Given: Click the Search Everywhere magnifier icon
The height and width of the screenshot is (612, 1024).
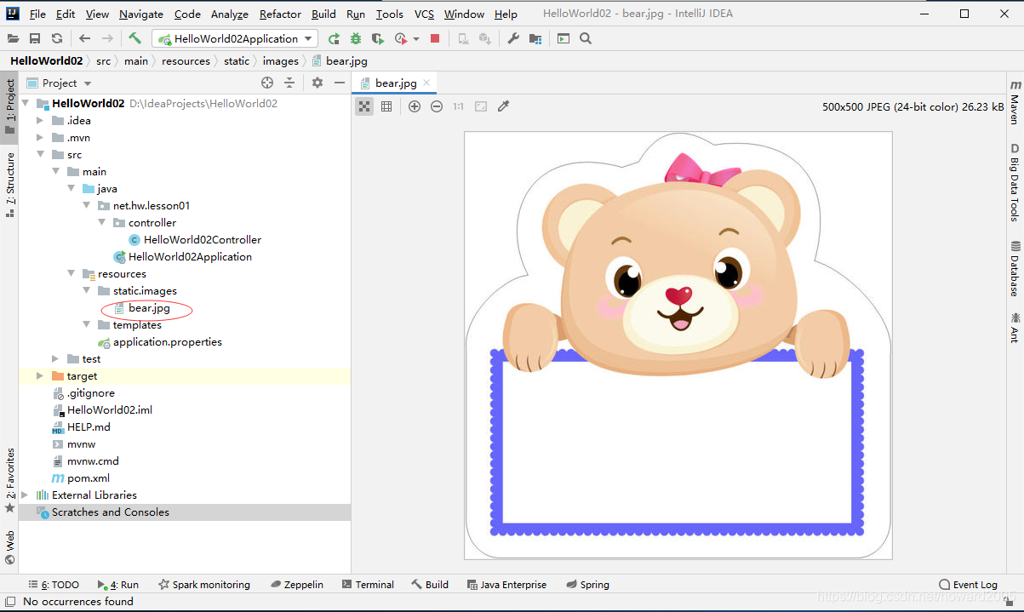Looking at the screenshot, I should [586, 38].
